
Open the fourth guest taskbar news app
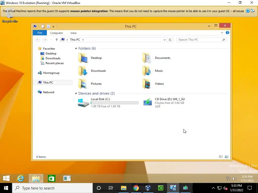[67, 178]
